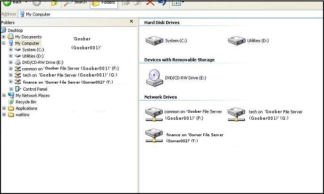The image size is (324, 194).
Task: Open the common (F:) network drive icon
Action: click(x=154, y=115)
